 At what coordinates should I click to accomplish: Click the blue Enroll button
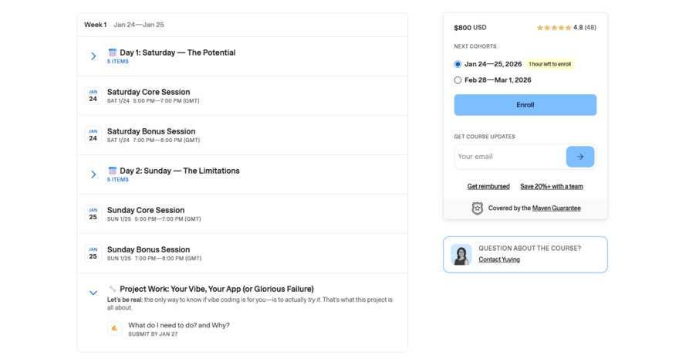pyautogui.click(x=525, y=105)
